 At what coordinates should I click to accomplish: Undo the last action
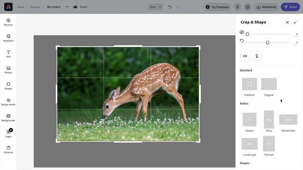(x=169, y=7)
